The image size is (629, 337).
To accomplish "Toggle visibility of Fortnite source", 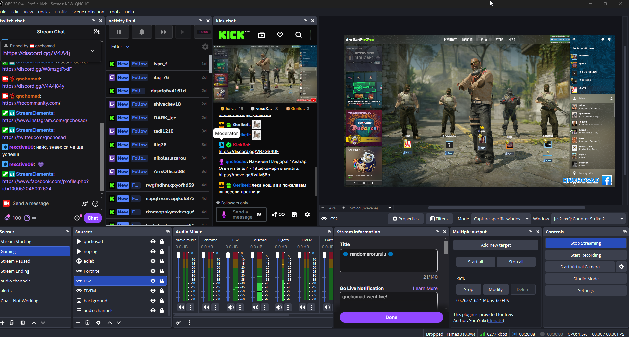I will coord(153,271).
